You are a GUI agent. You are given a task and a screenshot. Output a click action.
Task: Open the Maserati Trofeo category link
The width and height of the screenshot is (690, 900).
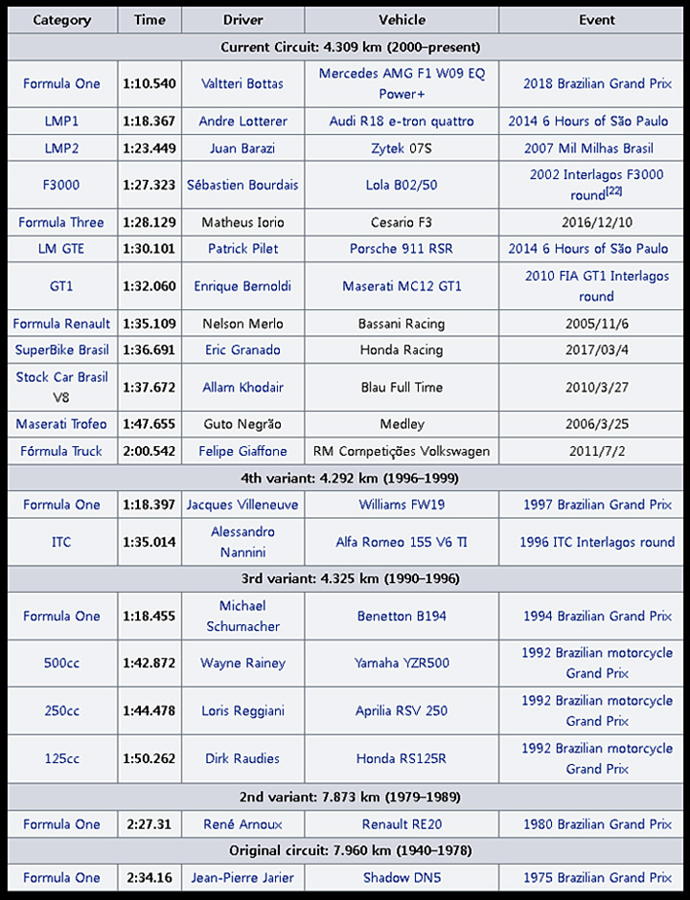tap(61, 424)
